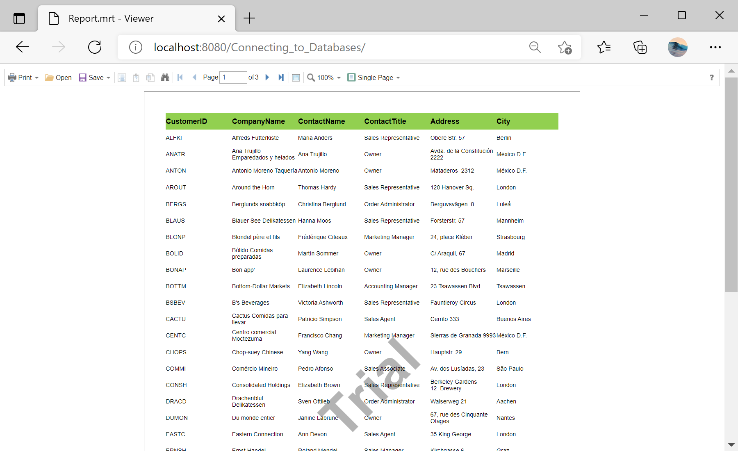Refresh the browser page
Screen dimensions: 738x451
[95, 47]
